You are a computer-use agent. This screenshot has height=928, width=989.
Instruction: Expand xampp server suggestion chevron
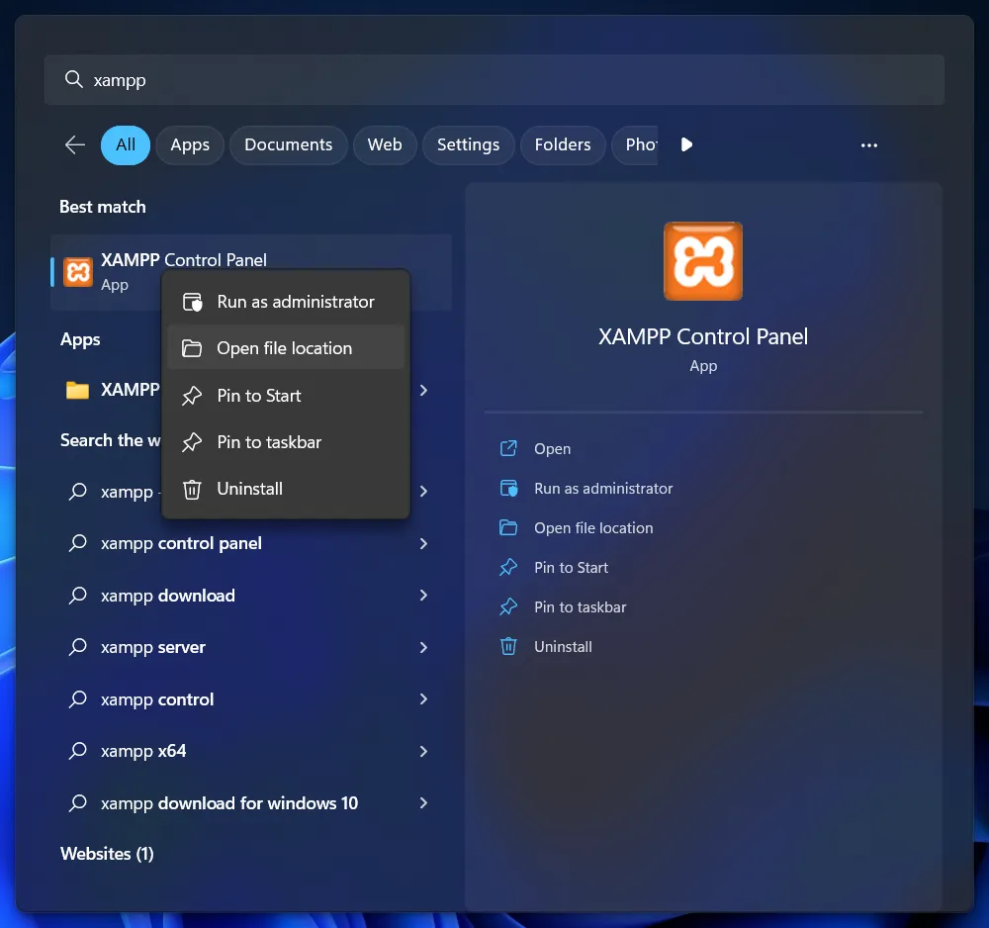click(x=424, y=647)
